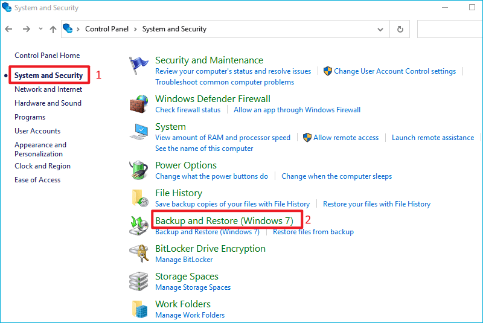Open the Power Options heading
This screenshot has height=323, width=483.
click(186, 165)
